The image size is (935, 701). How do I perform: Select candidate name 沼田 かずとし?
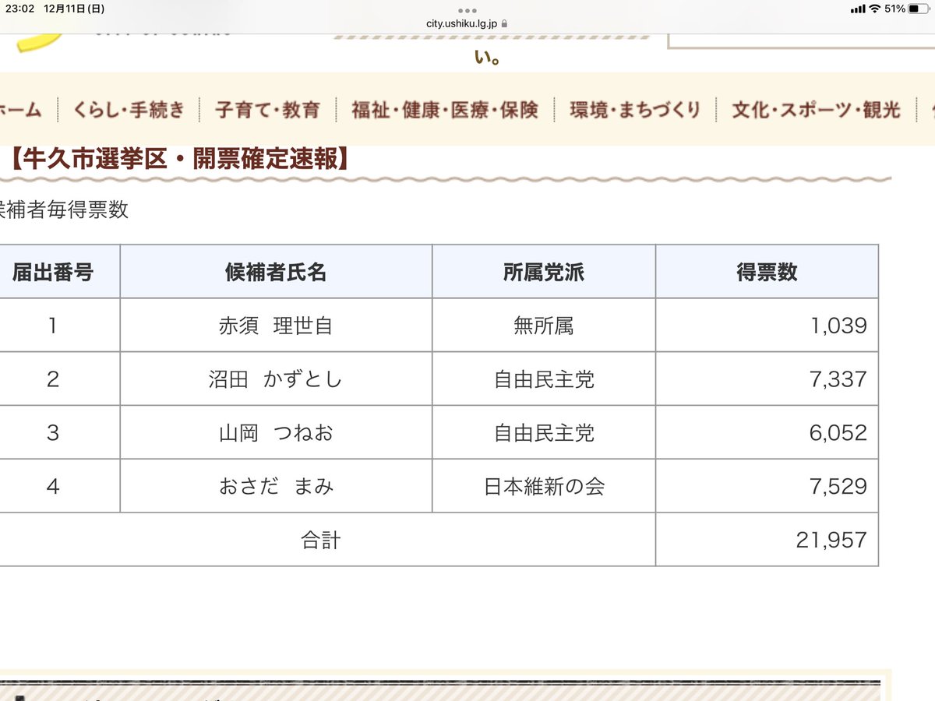276,379
